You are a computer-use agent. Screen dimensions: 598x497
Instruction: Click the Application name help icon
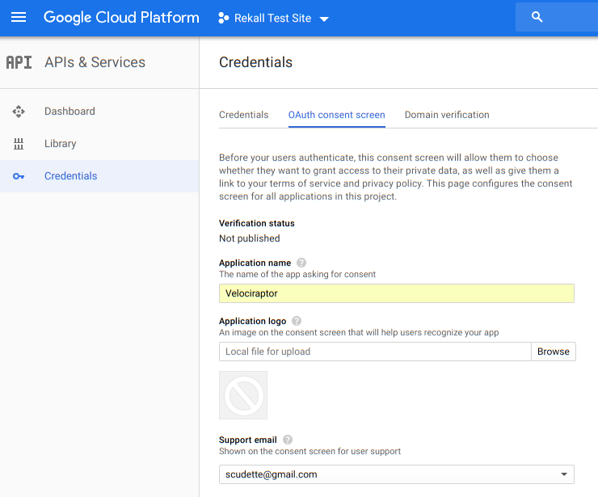click(x=301, y=263)
